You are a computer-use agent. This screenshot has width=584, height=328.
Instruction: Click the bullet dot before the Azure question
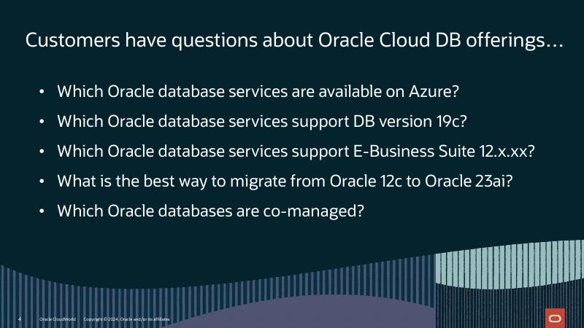coord(42,93)
